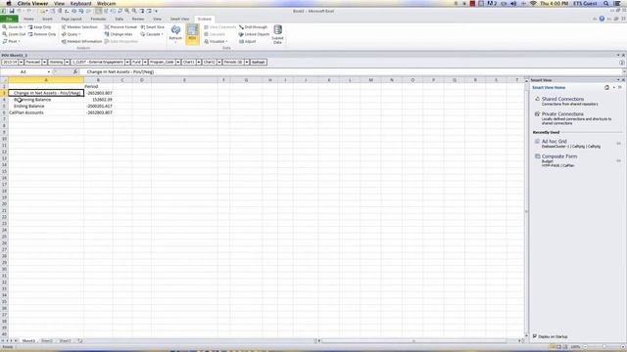Switch to the Smart View ribbon tab
Image resolution: width=627 pixels, height=352 pixels.
tap(180, 19)
